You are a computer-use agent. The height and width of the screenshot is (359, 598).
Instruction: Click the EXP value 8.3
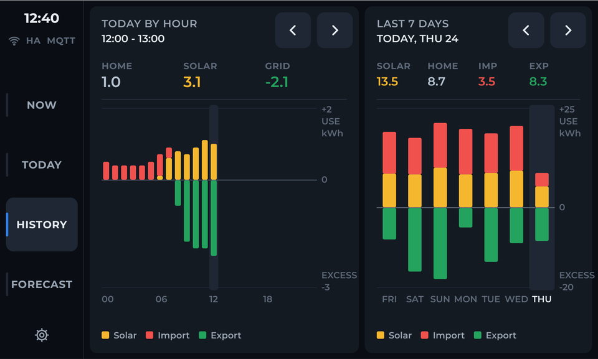pos(538,82)
